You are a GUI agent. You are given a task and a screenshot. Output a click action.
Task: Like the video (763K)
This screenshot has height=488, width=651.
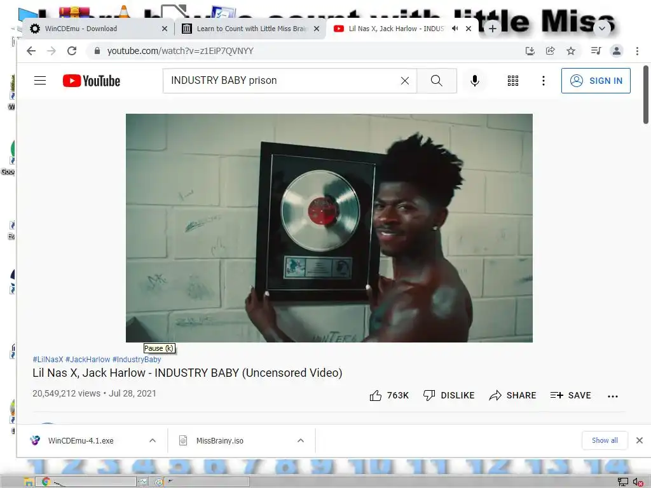389,395
